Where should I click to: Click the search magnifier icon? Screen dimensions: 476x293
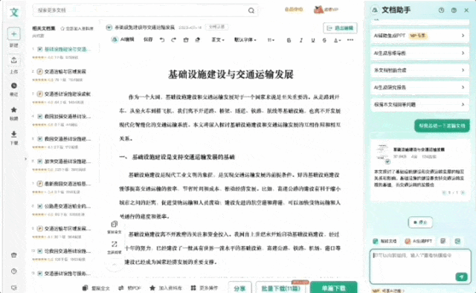pyautogui.click(x=251, y=10)
